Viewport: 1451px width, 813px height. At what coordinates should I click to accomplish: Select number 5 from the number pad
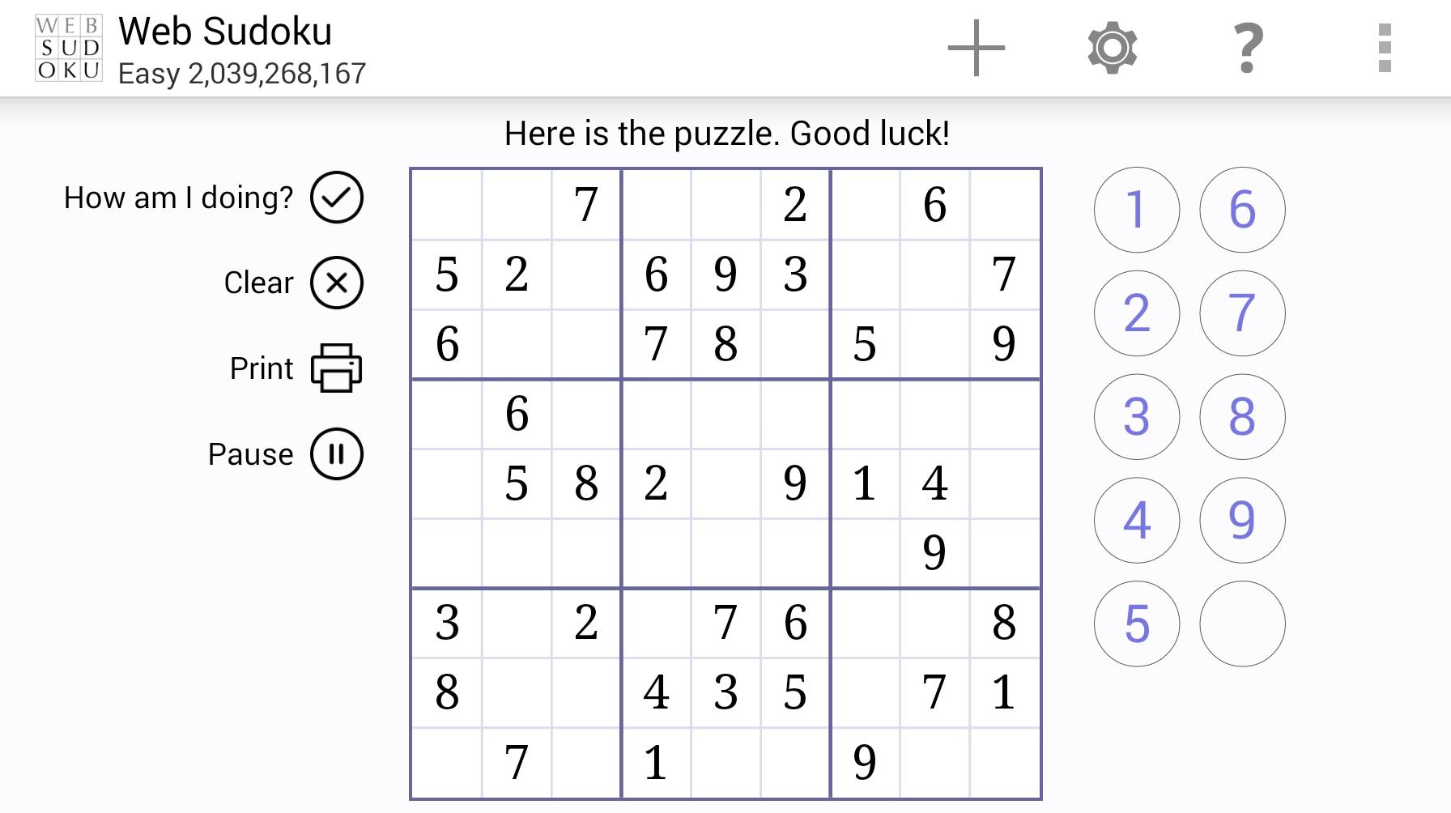[x=1136, y=625]
